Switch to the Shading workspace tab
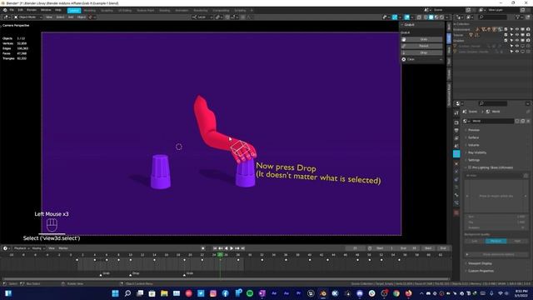 point(164,11)
